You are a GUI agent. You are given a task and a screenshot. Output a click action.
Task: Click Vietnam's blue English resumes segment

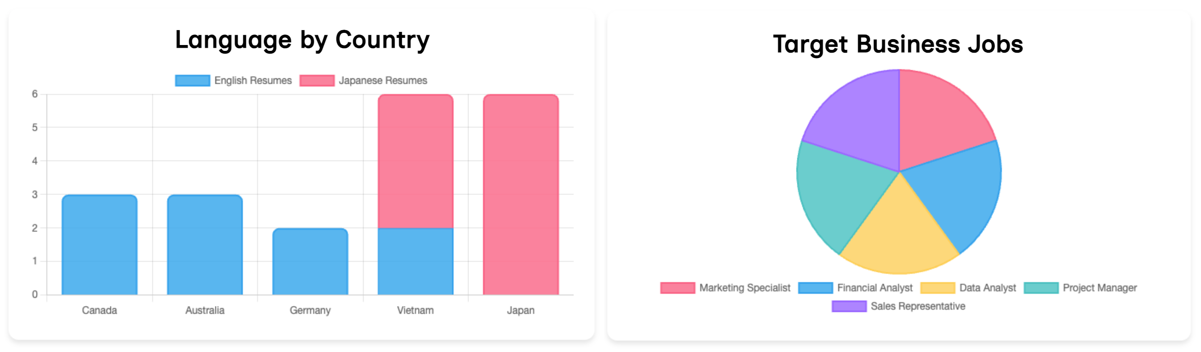click(x=415, y=262)
